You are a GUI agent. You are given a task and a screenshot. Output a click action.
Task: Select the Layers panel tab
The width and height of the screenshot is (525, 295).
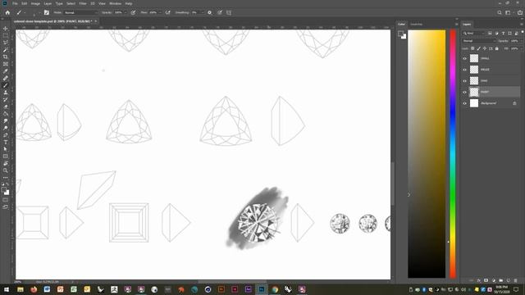[467, 24]
